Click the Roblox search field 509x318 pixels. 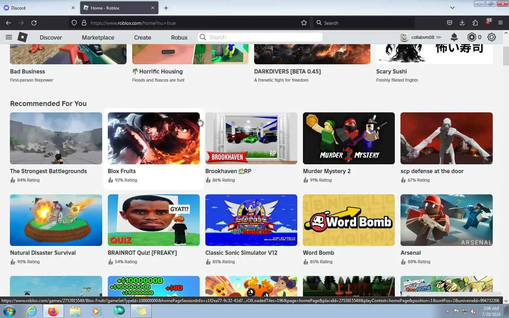pyautogui.click(x=260, y=37)
